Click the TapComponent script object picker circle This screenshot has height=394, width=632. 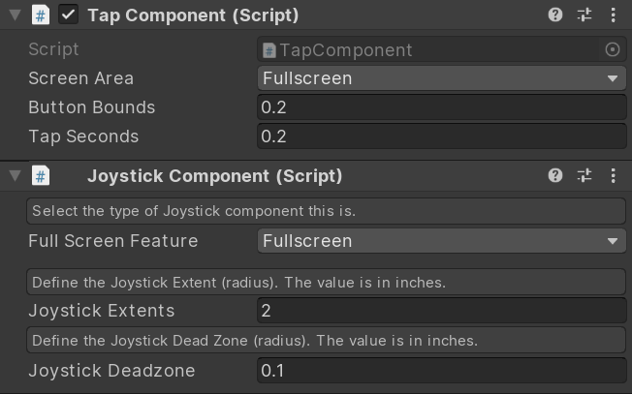tap(613, 49)
